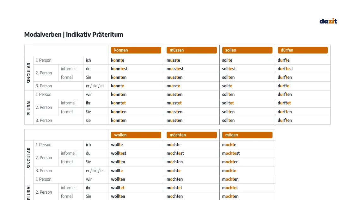Click the 'er / sie / es' pronoun in top table
Image resolution: width=355 pixels, height=200 pixels.
click(x=95, y=86)
